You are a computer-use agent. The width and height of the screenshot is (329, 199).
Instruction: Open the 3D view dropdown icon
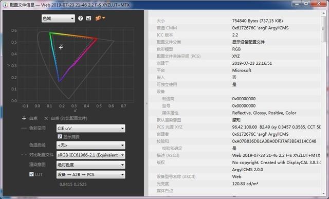click(x=100, y=19)
